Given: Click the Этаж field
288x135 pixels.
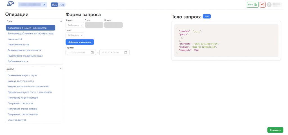Looking at the screenshot, I should click(94, 25).
